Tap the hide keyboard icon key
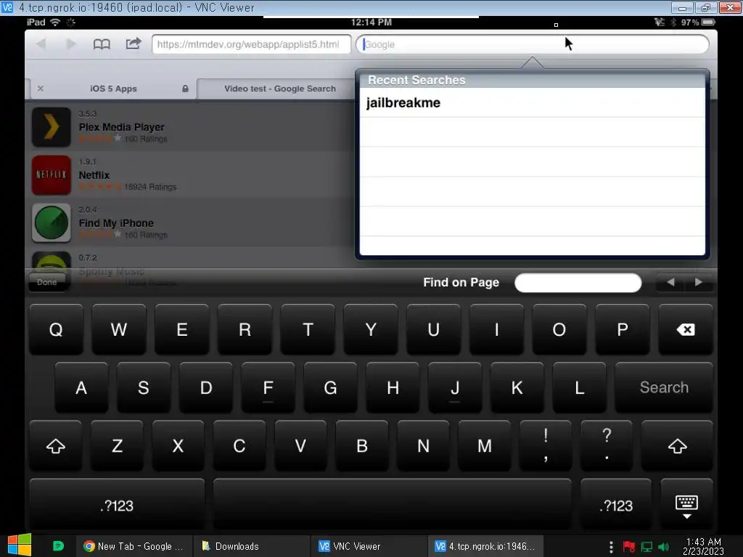743x557 pixels. [x=686, y=506]
